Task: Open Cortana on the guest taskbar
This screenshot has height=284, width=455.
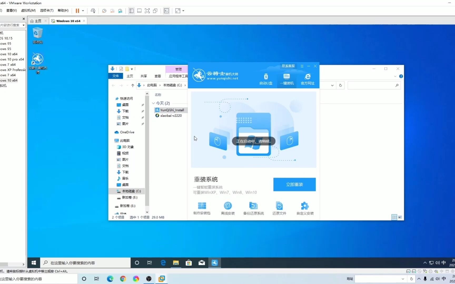Action: (137, 263)
